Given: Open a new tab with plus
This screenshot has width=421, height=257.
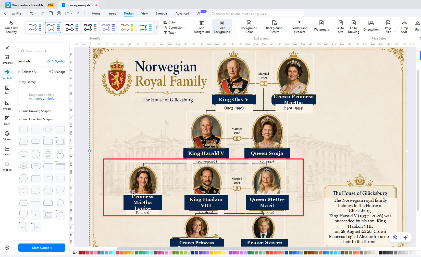Looking at the screenshot, I should pyautogui.click(x=104, y=5).
